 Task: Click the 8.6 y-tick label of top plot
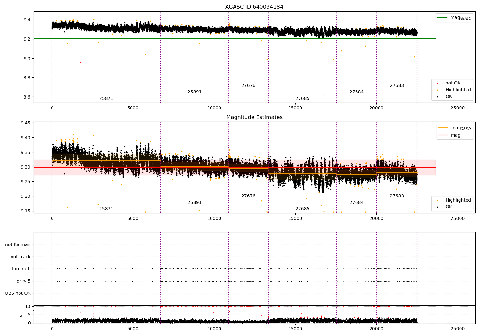(x=27, y=97)
